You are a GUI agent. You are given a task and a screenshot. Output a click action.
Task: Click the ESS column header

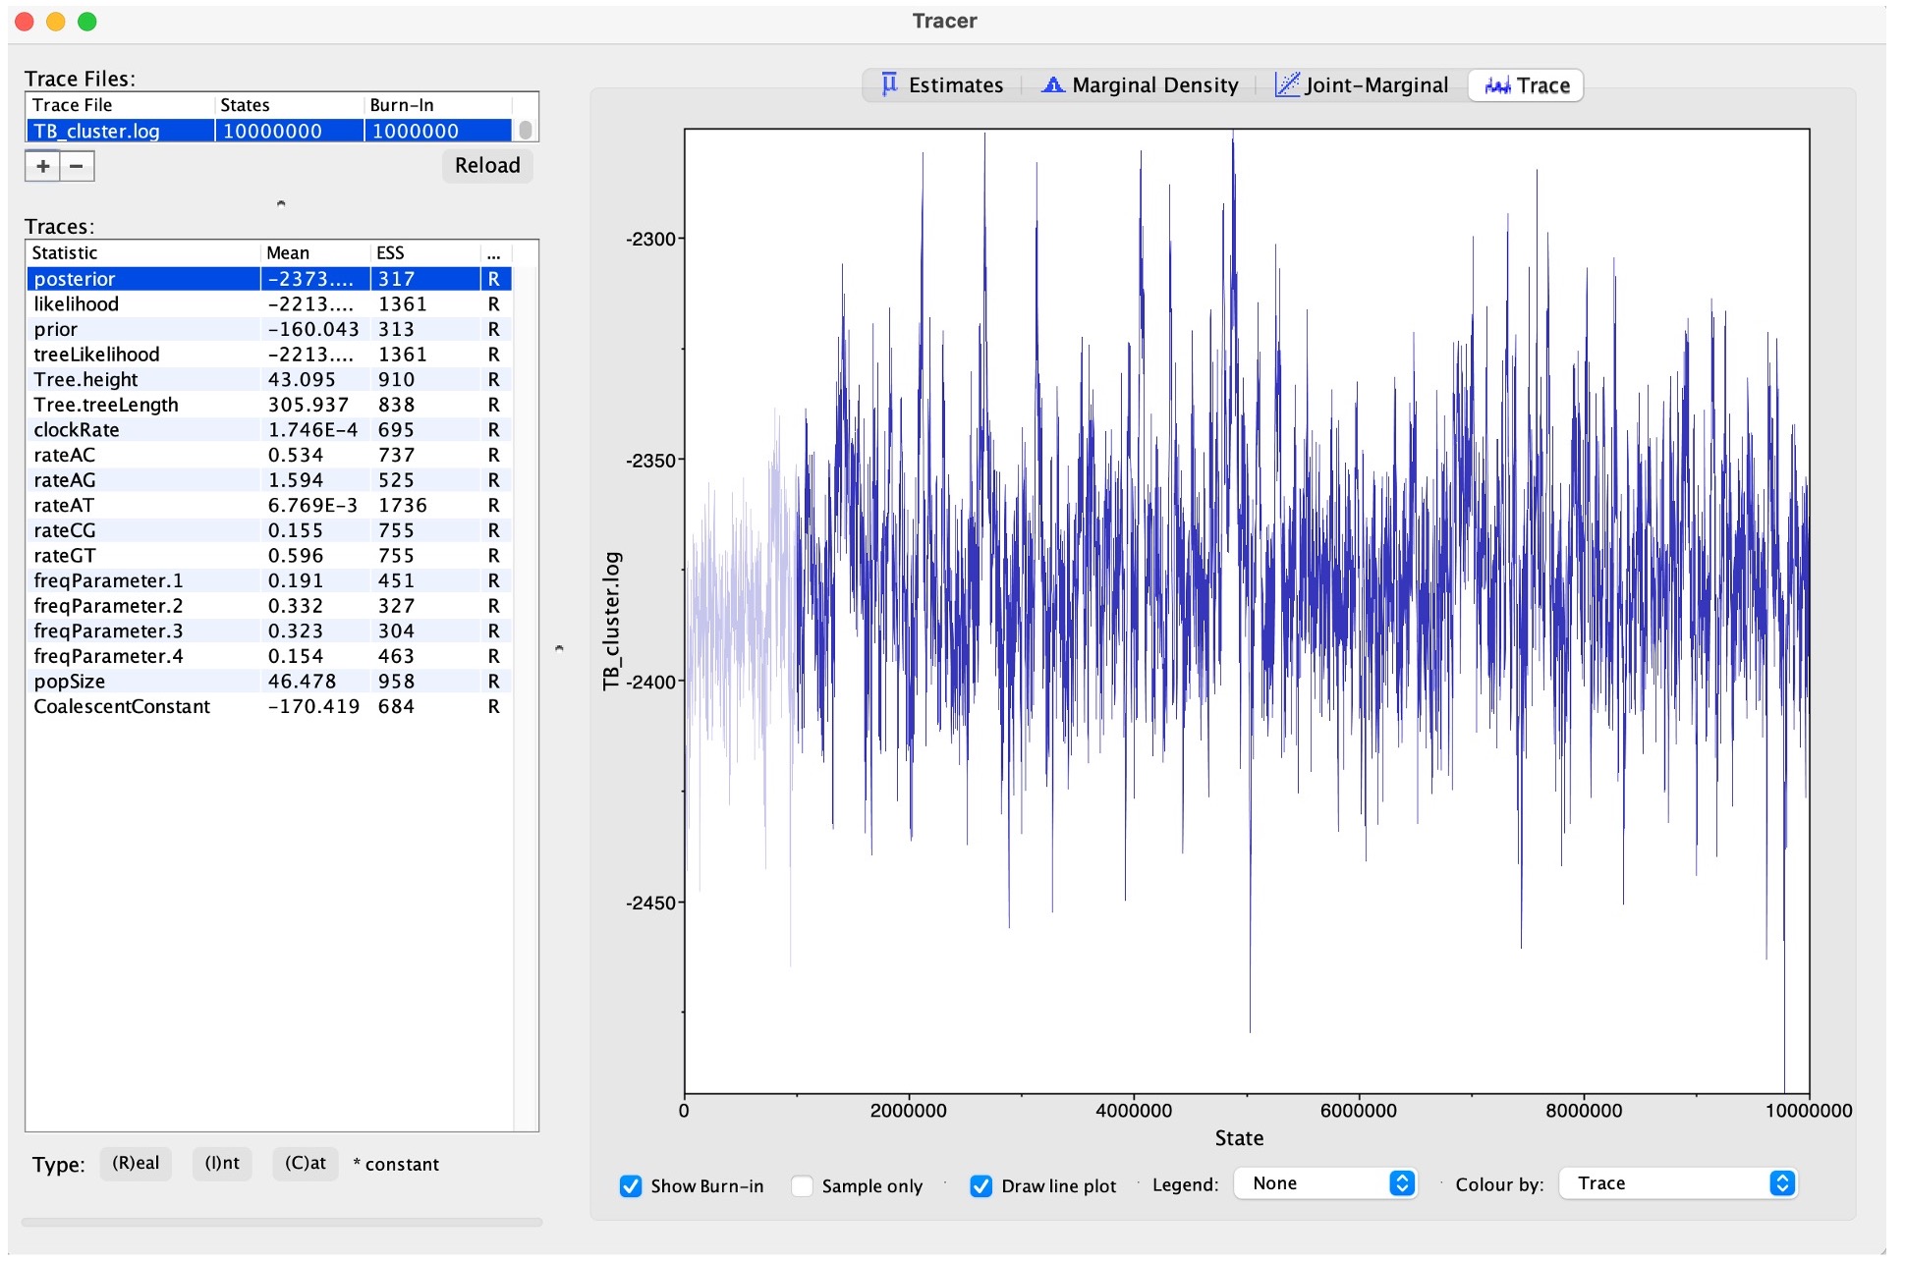pos(425,253)
